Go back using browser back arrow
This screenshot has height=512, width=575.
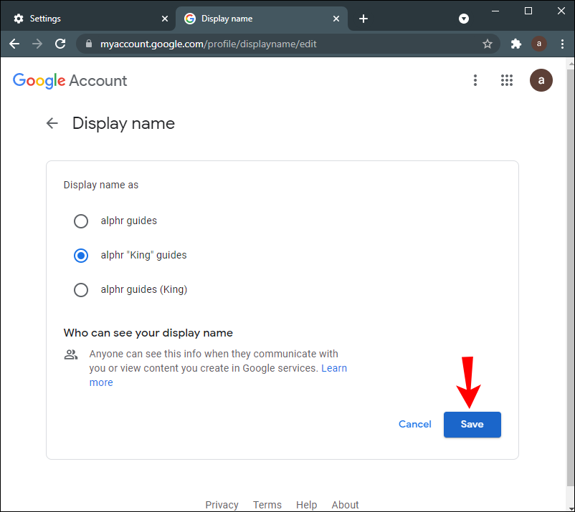point(14,44)
